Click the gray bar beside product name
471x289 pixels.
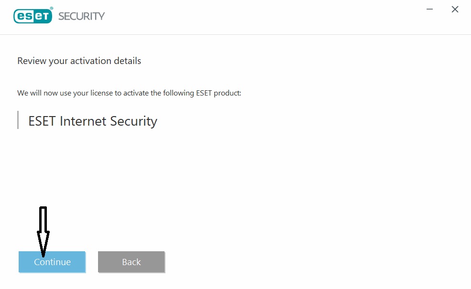[18, 120]
